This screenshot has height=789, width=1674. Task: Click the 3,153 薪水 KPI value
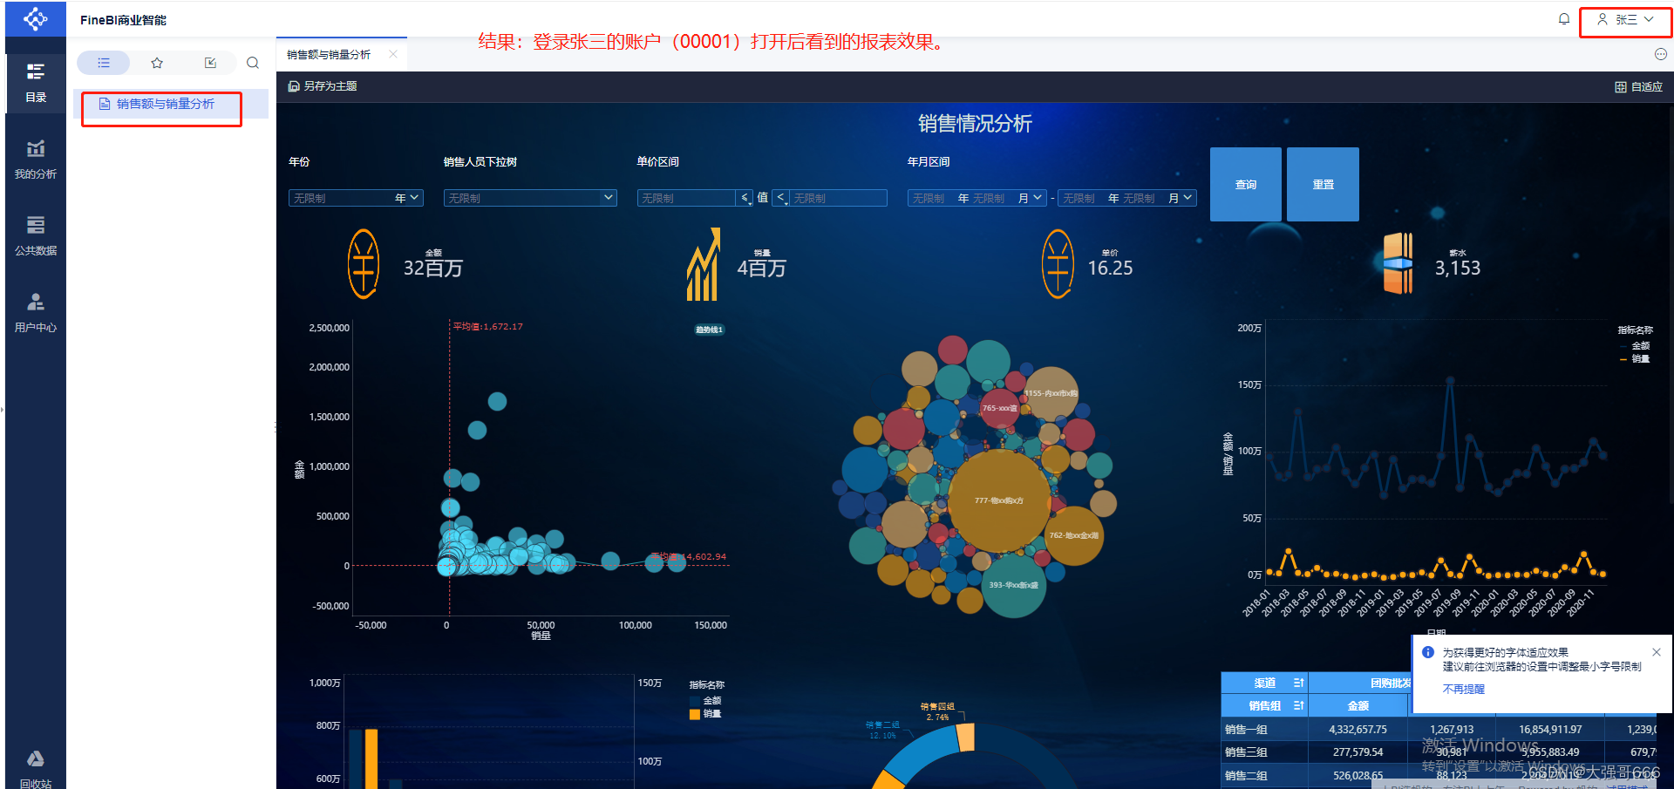1458,268
